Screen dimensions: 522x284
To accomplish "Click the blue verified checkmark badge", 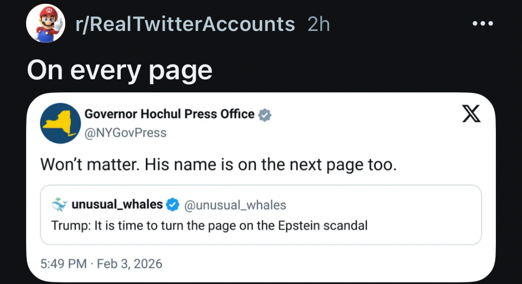I will point(173,205).
